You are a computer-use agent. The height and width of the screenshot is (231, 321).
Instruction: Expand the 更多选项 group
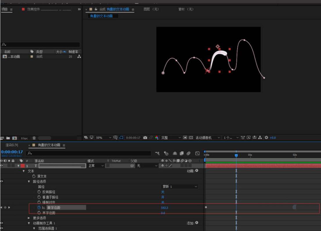(x=29, y=218)
